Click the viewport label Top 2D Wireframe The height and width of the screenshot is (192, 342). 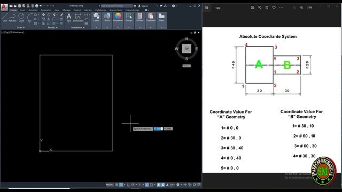12,33
